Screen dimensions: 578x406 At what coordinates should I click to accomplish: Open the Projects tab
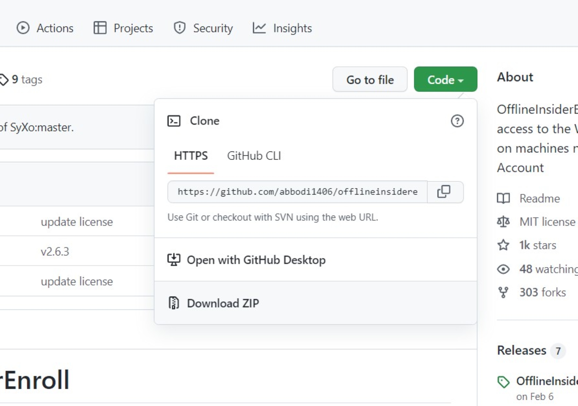[123, 28]
